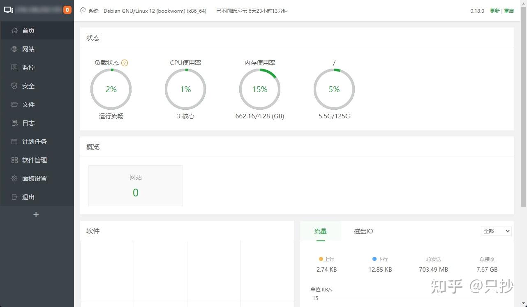The width and height of the screenshot is (527, 307).
Task: Click the 更新 link
Action: click(495, 11)
